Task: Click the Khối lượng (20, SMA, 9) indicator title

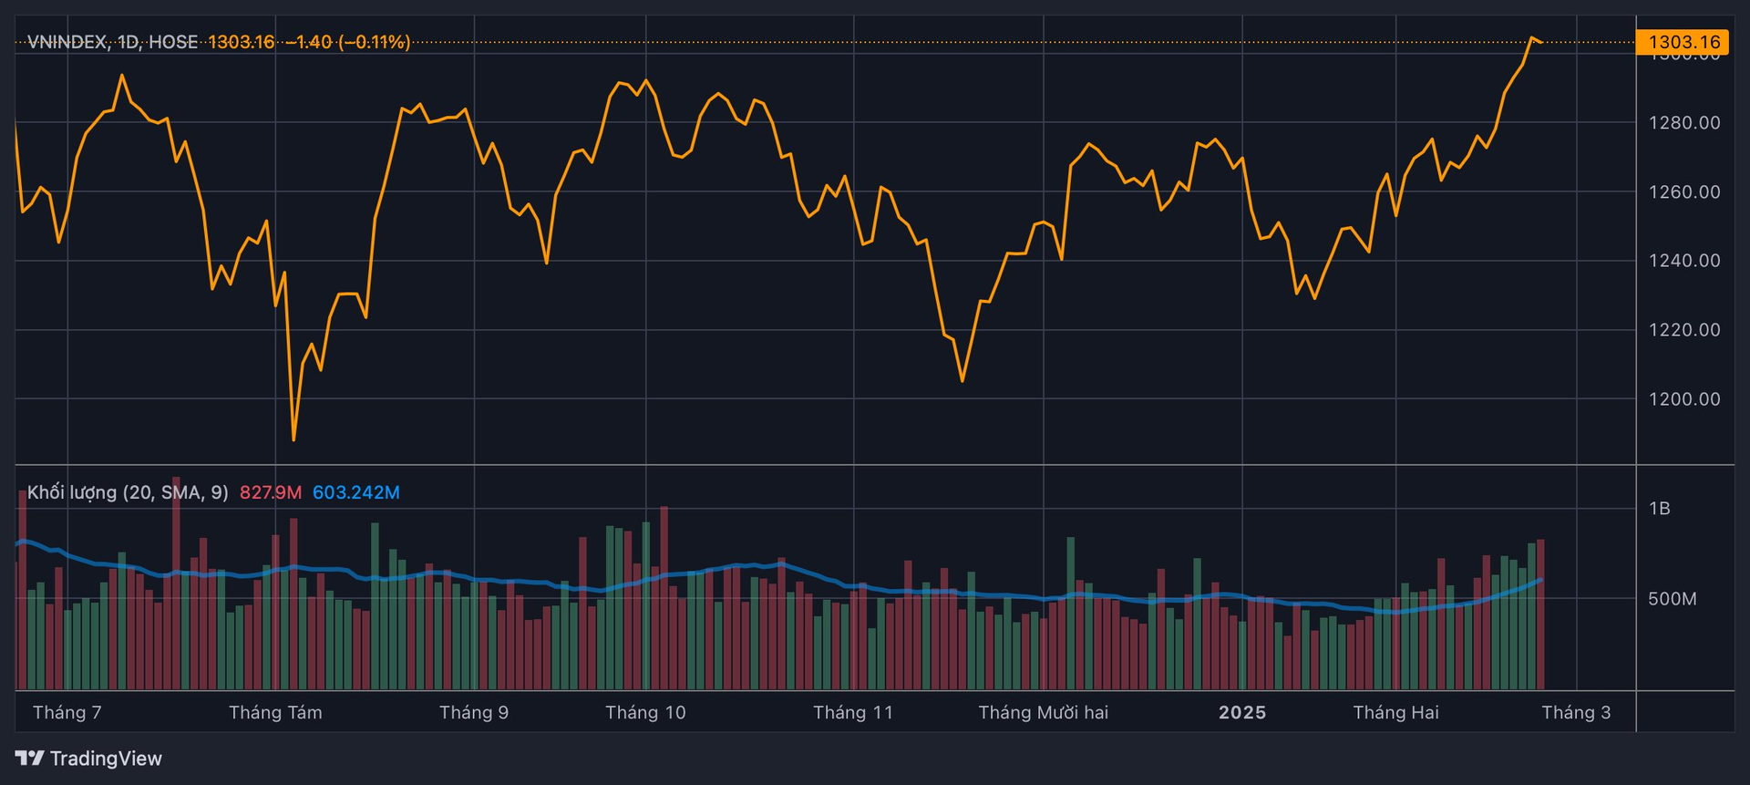Action: pyautogui.click(x=128, y=492)
